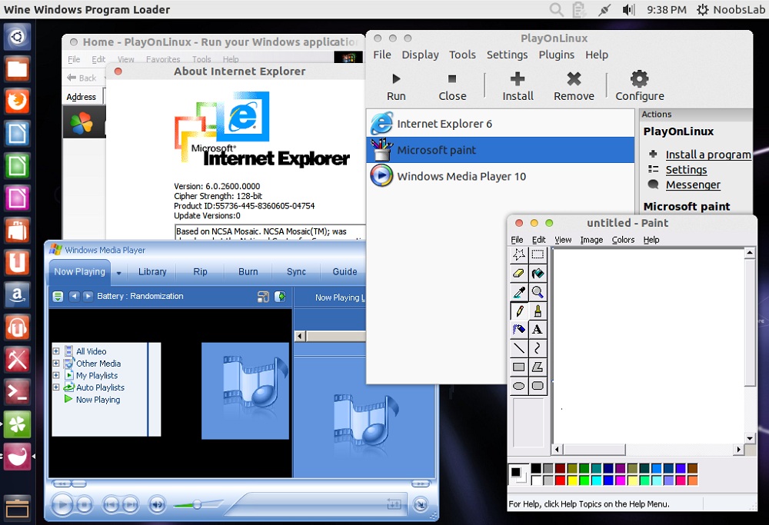Click Install in PlayOnLinux toolbar
Viewport: 769px width, 525px height.
point(518,87)
